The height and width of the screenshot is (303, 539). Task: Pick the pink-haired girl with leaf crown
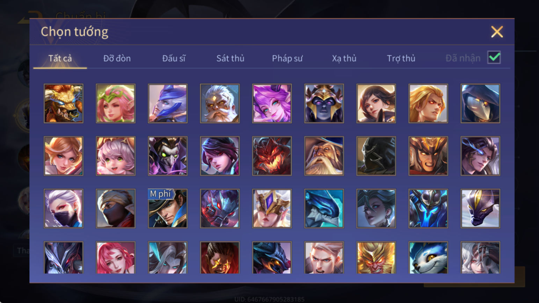(116, 103)
